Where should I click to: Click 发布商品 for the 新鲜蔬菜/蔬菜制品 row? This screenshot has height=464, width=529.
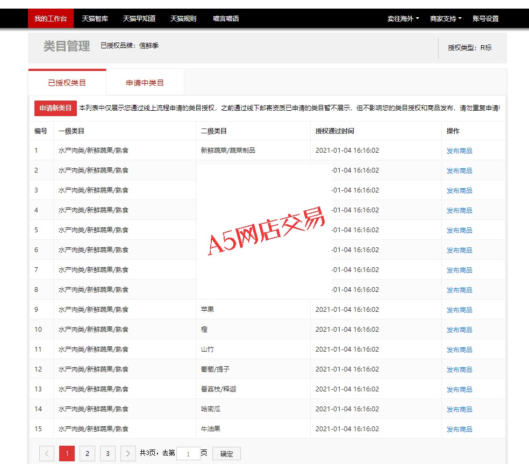coord(459,151)
